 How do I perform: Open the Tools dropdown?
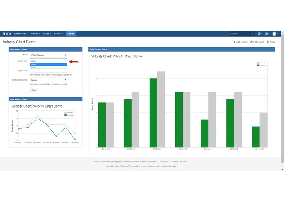[271, 42]
